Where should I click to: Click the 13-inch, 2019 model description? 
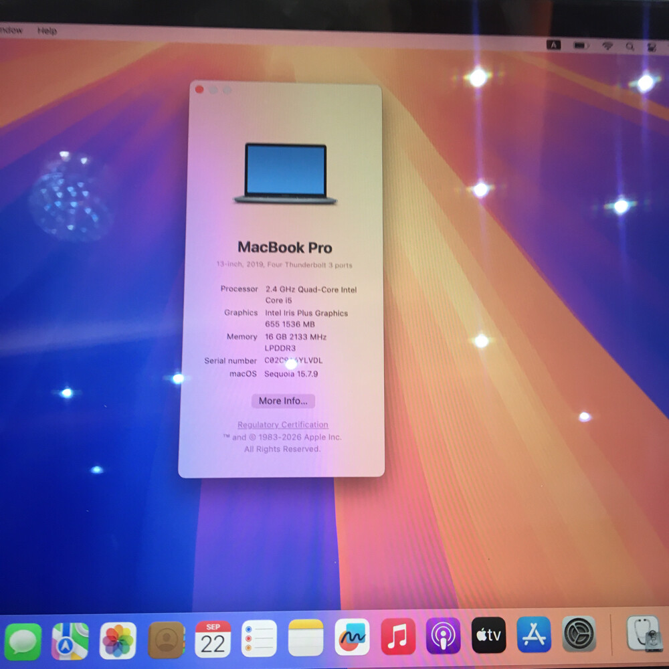tap(284, 265)
